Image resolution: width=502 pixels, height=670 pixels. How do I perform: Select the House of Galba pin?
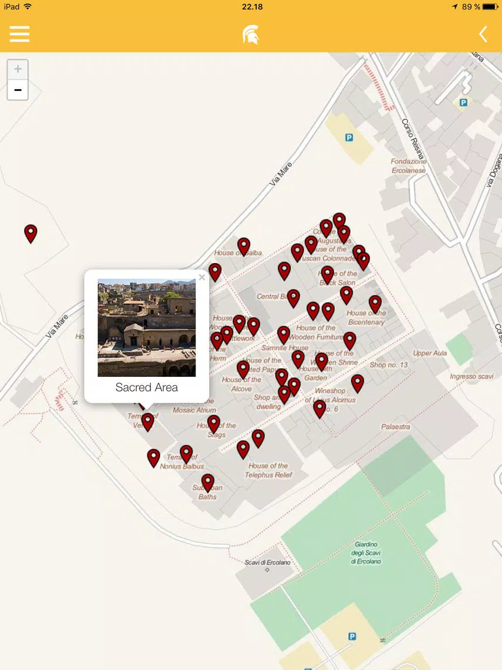click(x=244, y=247)
